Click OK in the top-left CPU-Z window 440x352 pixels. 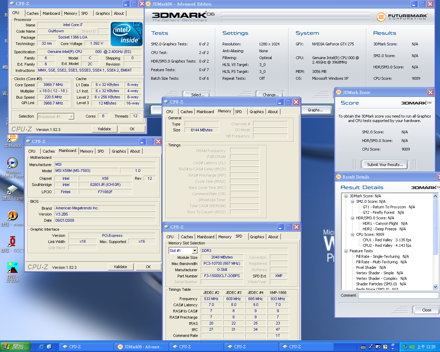132,129
